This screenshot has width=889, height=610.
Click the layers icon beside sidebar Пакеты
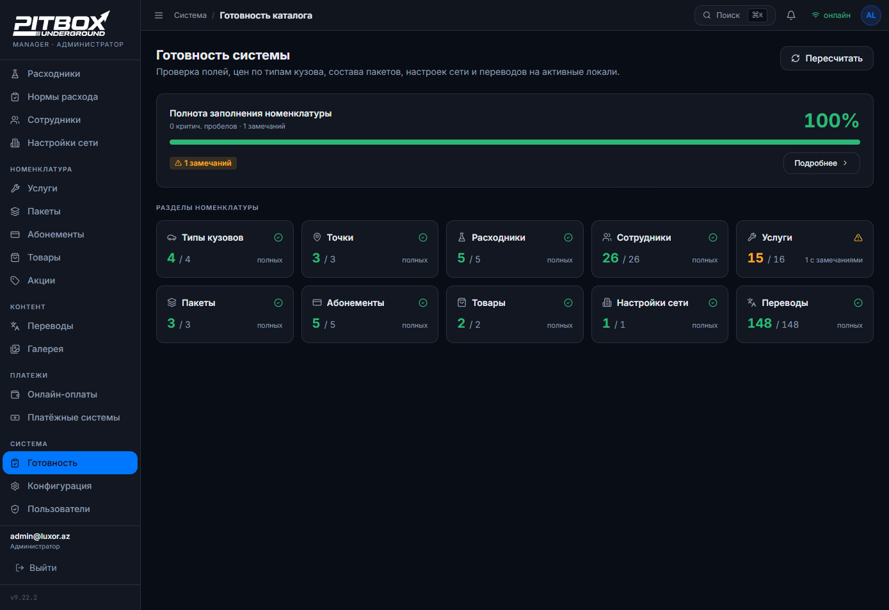coord(15,211)
